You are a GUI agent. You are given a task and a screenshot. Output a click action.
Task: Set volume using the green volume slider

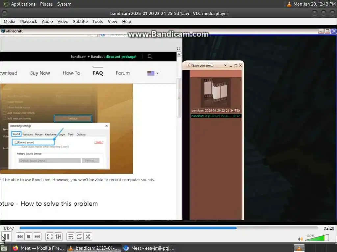[317, 238]
